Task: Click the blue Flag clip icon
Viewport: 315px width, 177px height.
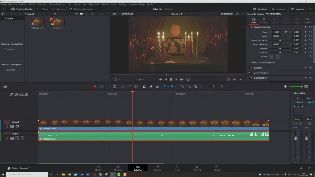Action: point(165,87)
